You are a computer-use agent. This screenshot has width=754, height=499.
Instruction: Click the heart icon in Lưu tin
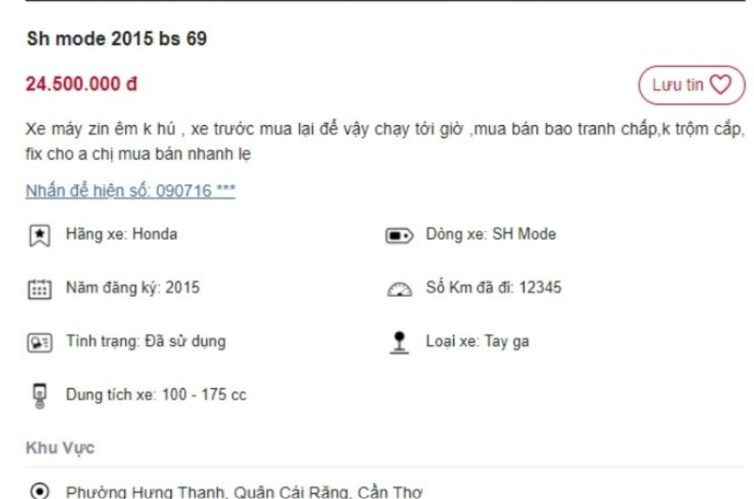click(x=721, y=85)
